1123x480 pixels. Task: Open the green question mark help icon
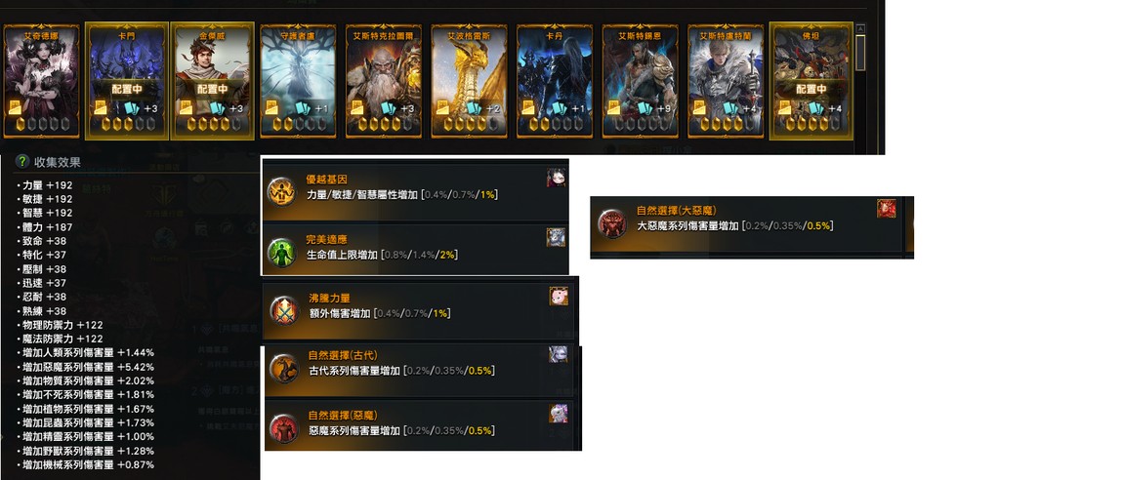22,162
